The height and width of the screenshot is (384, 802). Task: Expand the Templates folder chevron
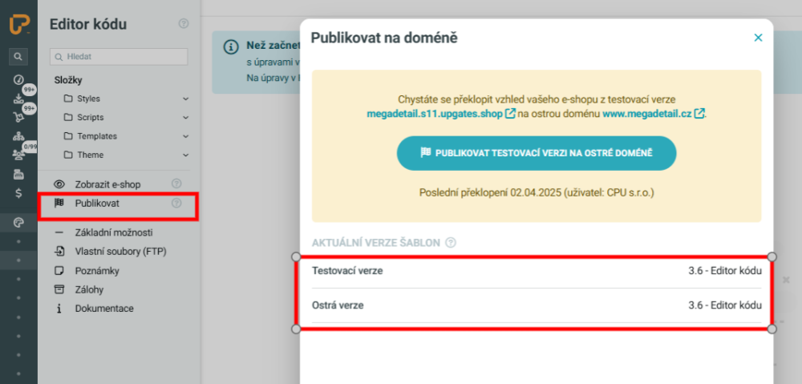[x=186, y=136]
